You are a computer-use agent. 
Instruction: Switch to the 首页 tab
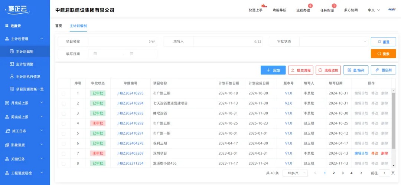coord(59,26)
